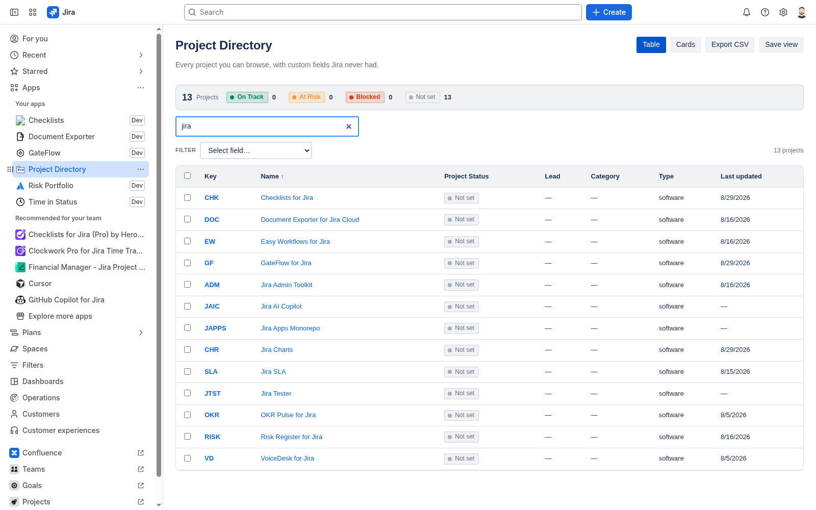Switch to Table view

click(x=651, y=45)
